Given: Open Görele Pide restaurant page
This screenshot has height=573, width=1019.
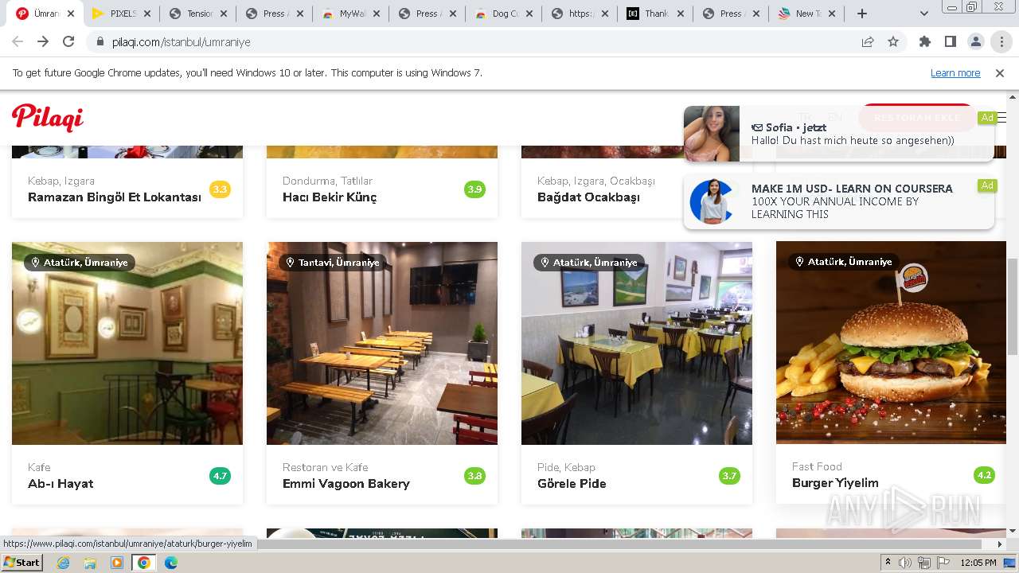Looking at the screenshot, I should click(x=572, y=484).
